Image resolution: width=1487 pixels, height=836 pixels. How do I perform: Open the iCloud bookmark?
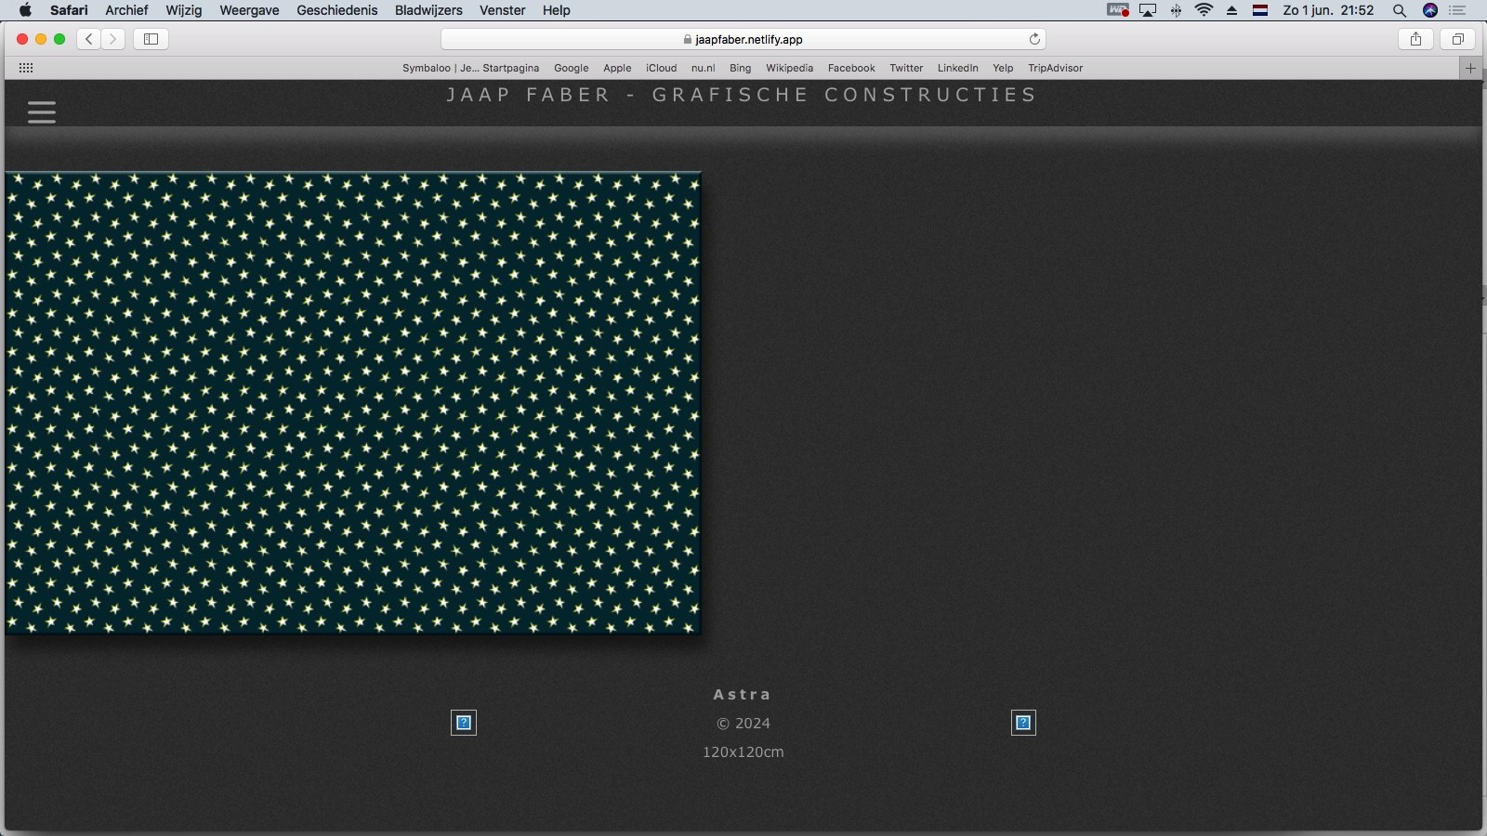click(662, 68)
